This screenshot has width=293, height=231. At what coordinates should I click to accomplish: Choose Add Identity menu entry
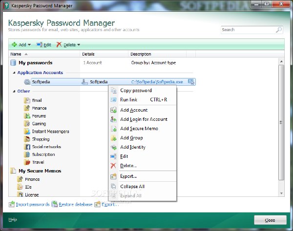tap(143, 147)
